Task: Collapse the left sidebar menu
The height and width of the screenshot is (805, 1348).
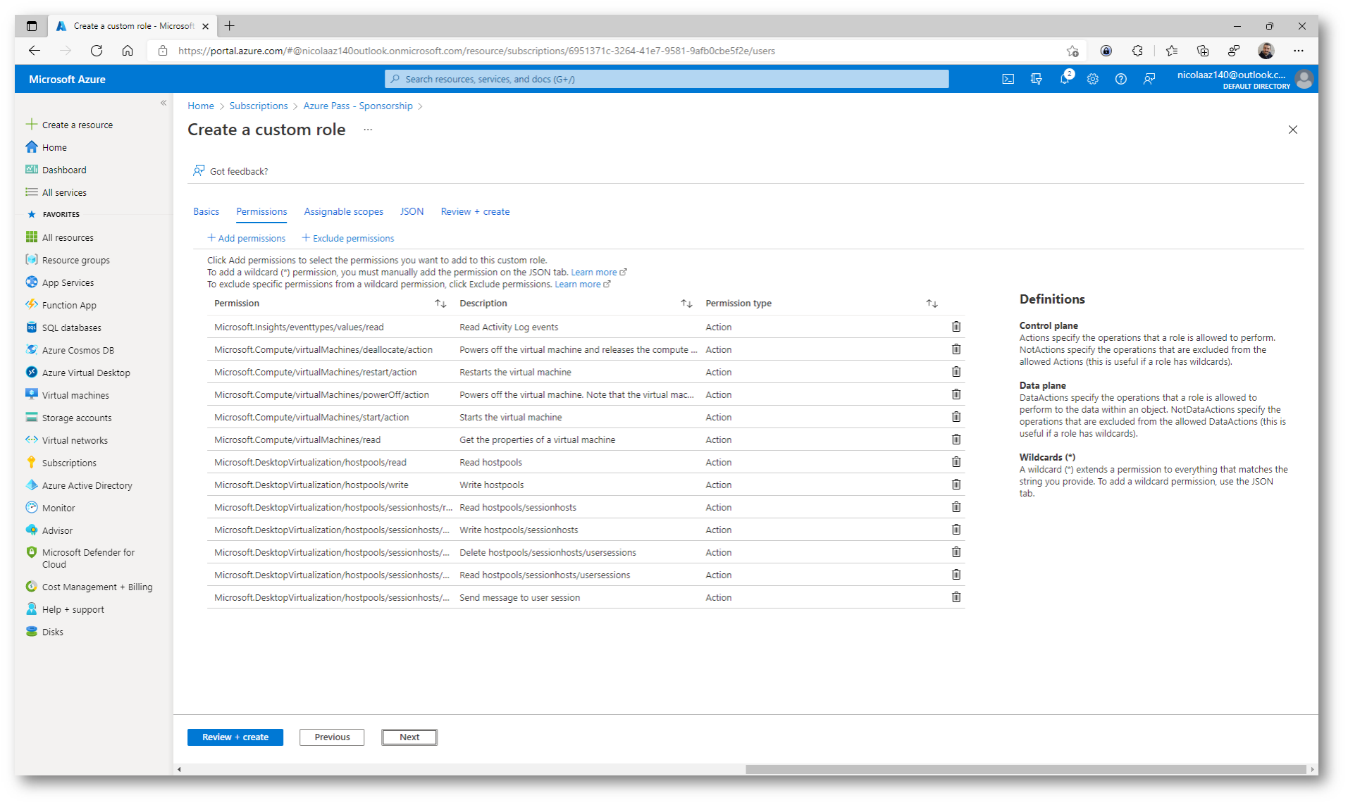Action: click(163, 103)
